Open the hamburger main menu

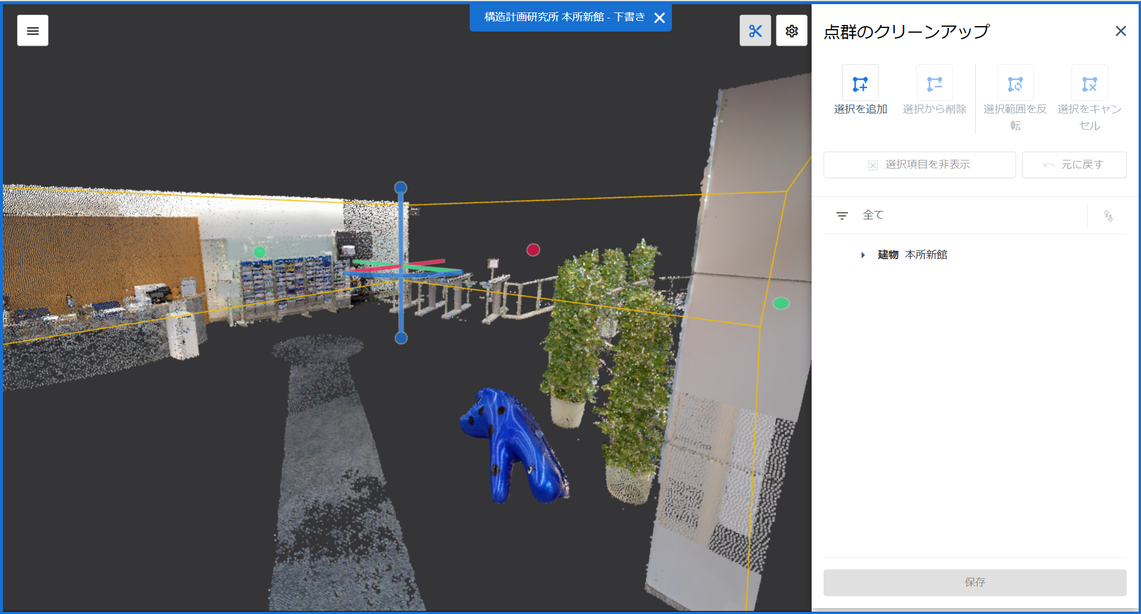[33, 31]
